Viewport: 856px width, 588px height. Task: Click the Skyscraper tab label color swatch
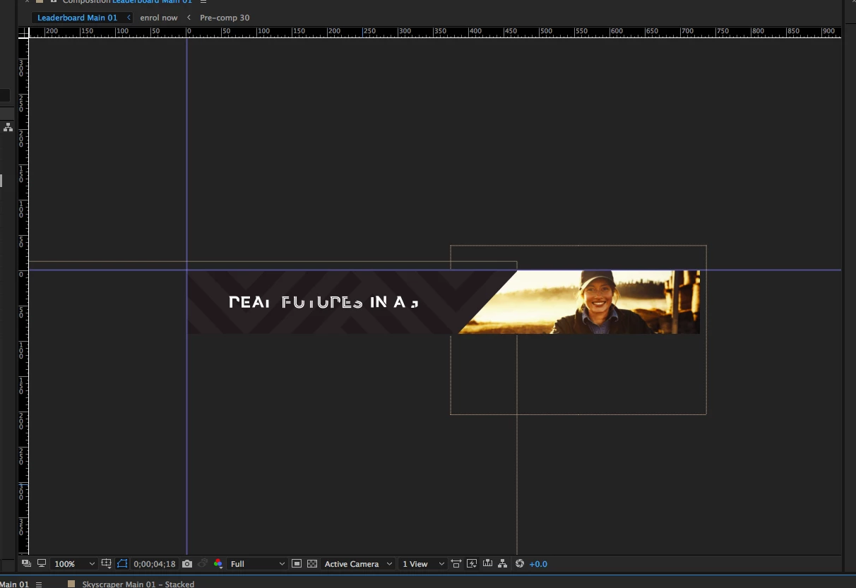(x=71, y=584)
